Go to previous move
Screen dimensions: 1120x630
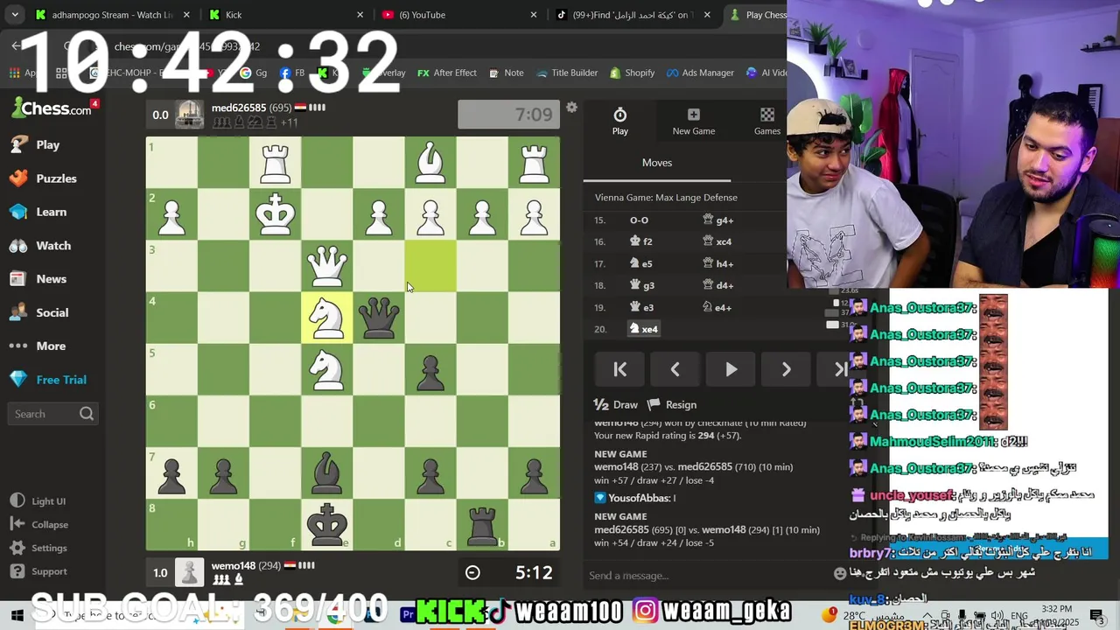click(x=675, y=370)
